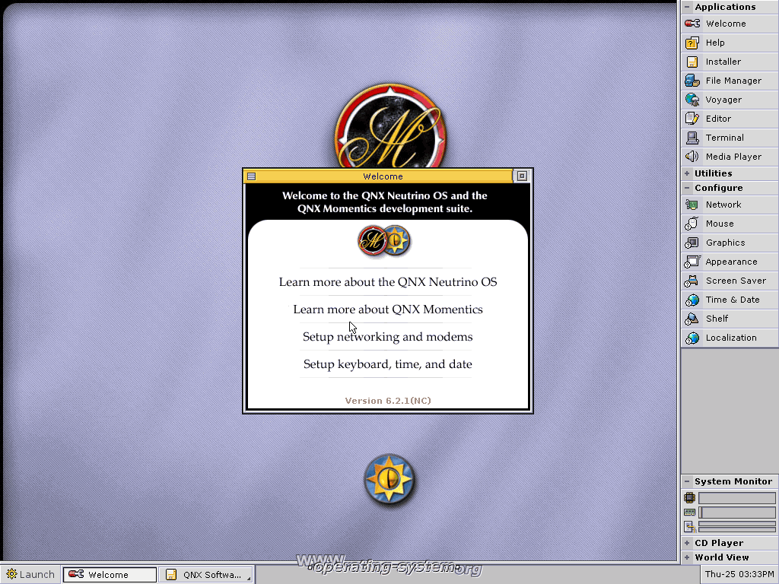Image resolution: width=779 pixels, height=584 pixels.
Task: Click the Welcome label in Applications shelf
Action: [x=726, y=24]
